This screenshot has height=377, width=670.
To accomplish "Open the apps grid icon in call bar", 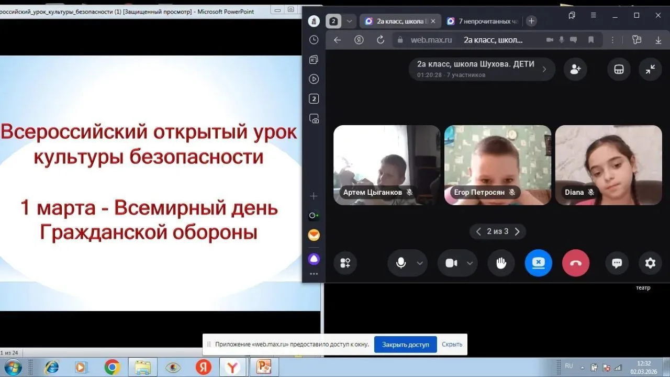I will point(345,263).
